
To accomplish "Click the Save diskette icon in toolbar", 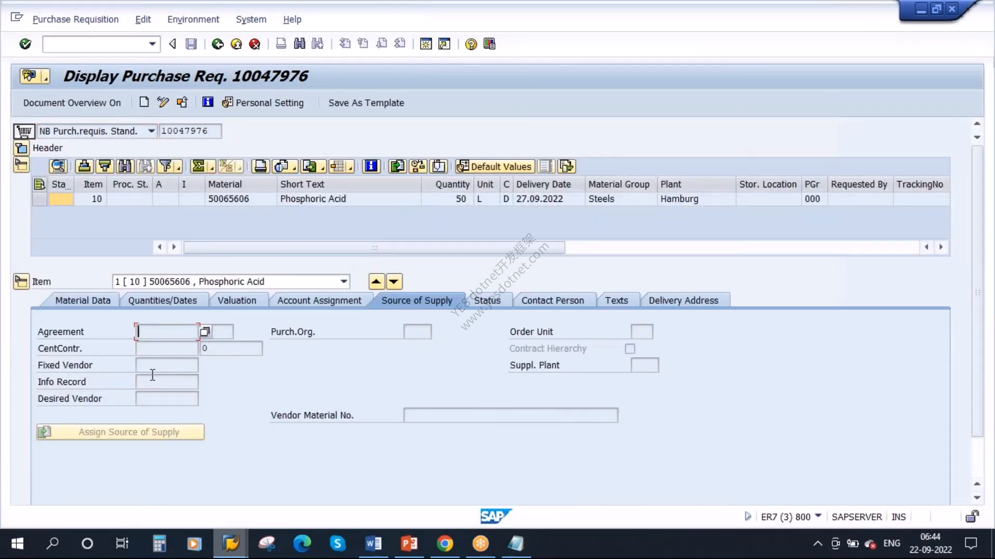I will 191,44.
